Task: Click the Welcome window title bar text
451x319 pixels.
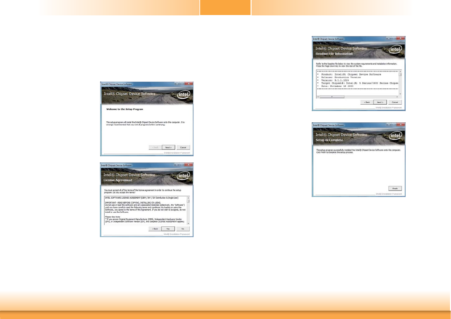Action: coord(117,84)
